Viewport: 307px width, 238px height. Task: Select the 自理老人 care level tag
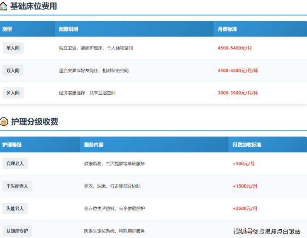[15, 164]
